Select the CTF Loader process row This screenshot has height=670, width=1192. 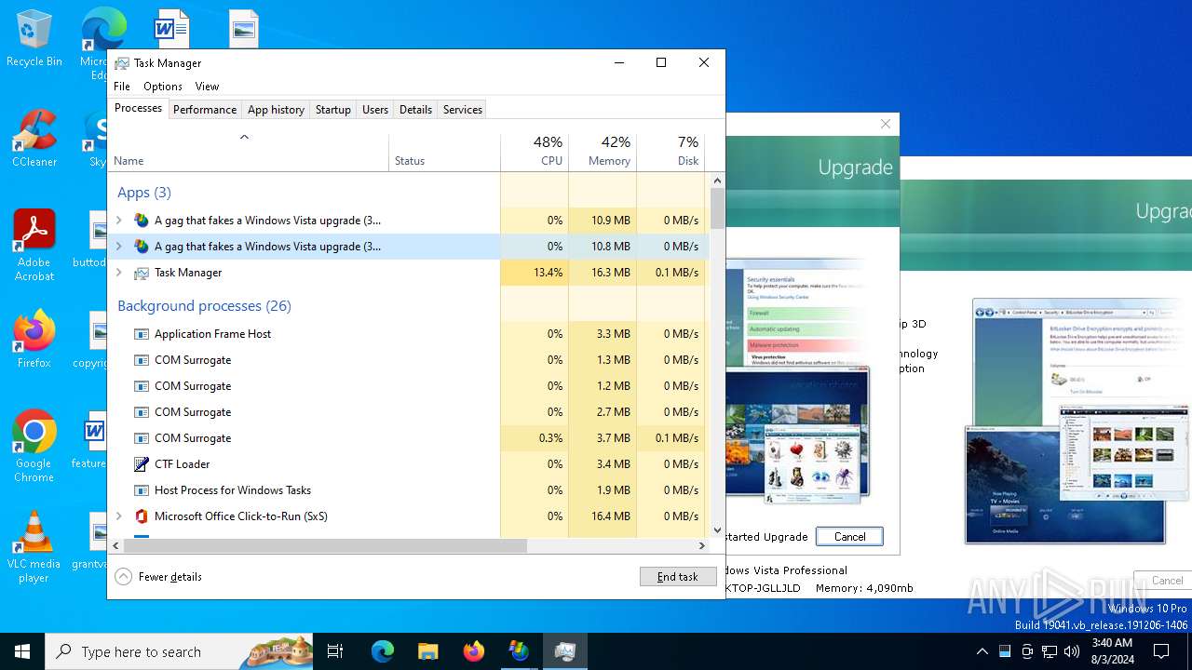(408, 464)
